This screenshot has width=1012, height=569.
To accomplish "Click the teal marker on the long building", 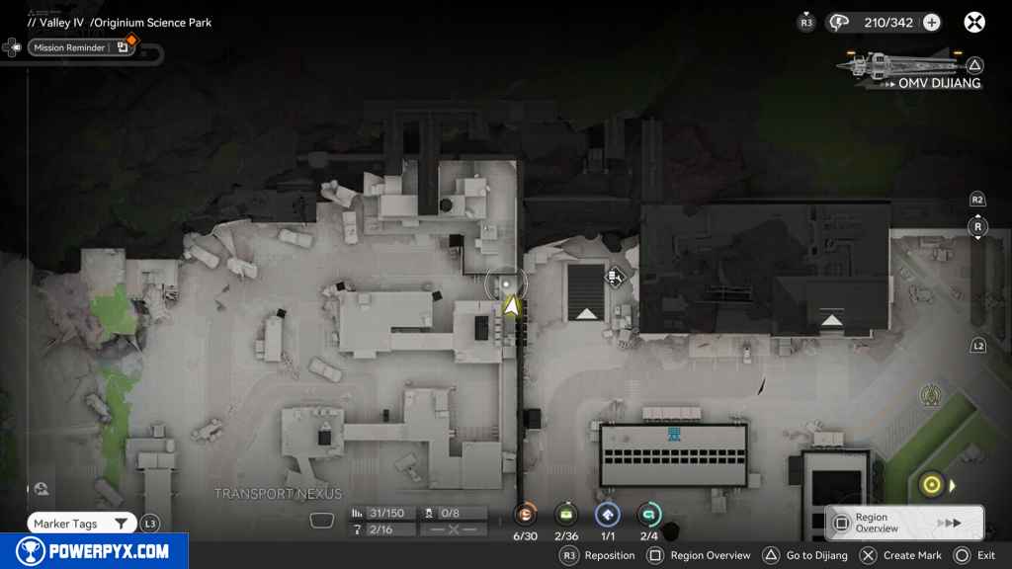I will pyautogui.click(x=674, y=435).
